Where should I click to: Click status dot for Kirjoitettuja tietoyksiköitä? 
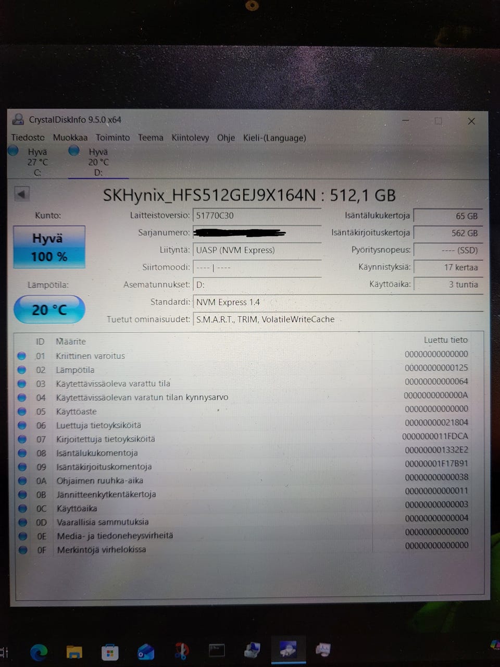[x=22, y=439]
